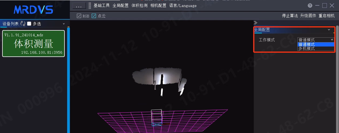
Task: Select 多机模式 in the dropdown list
Action: [316, 49]
